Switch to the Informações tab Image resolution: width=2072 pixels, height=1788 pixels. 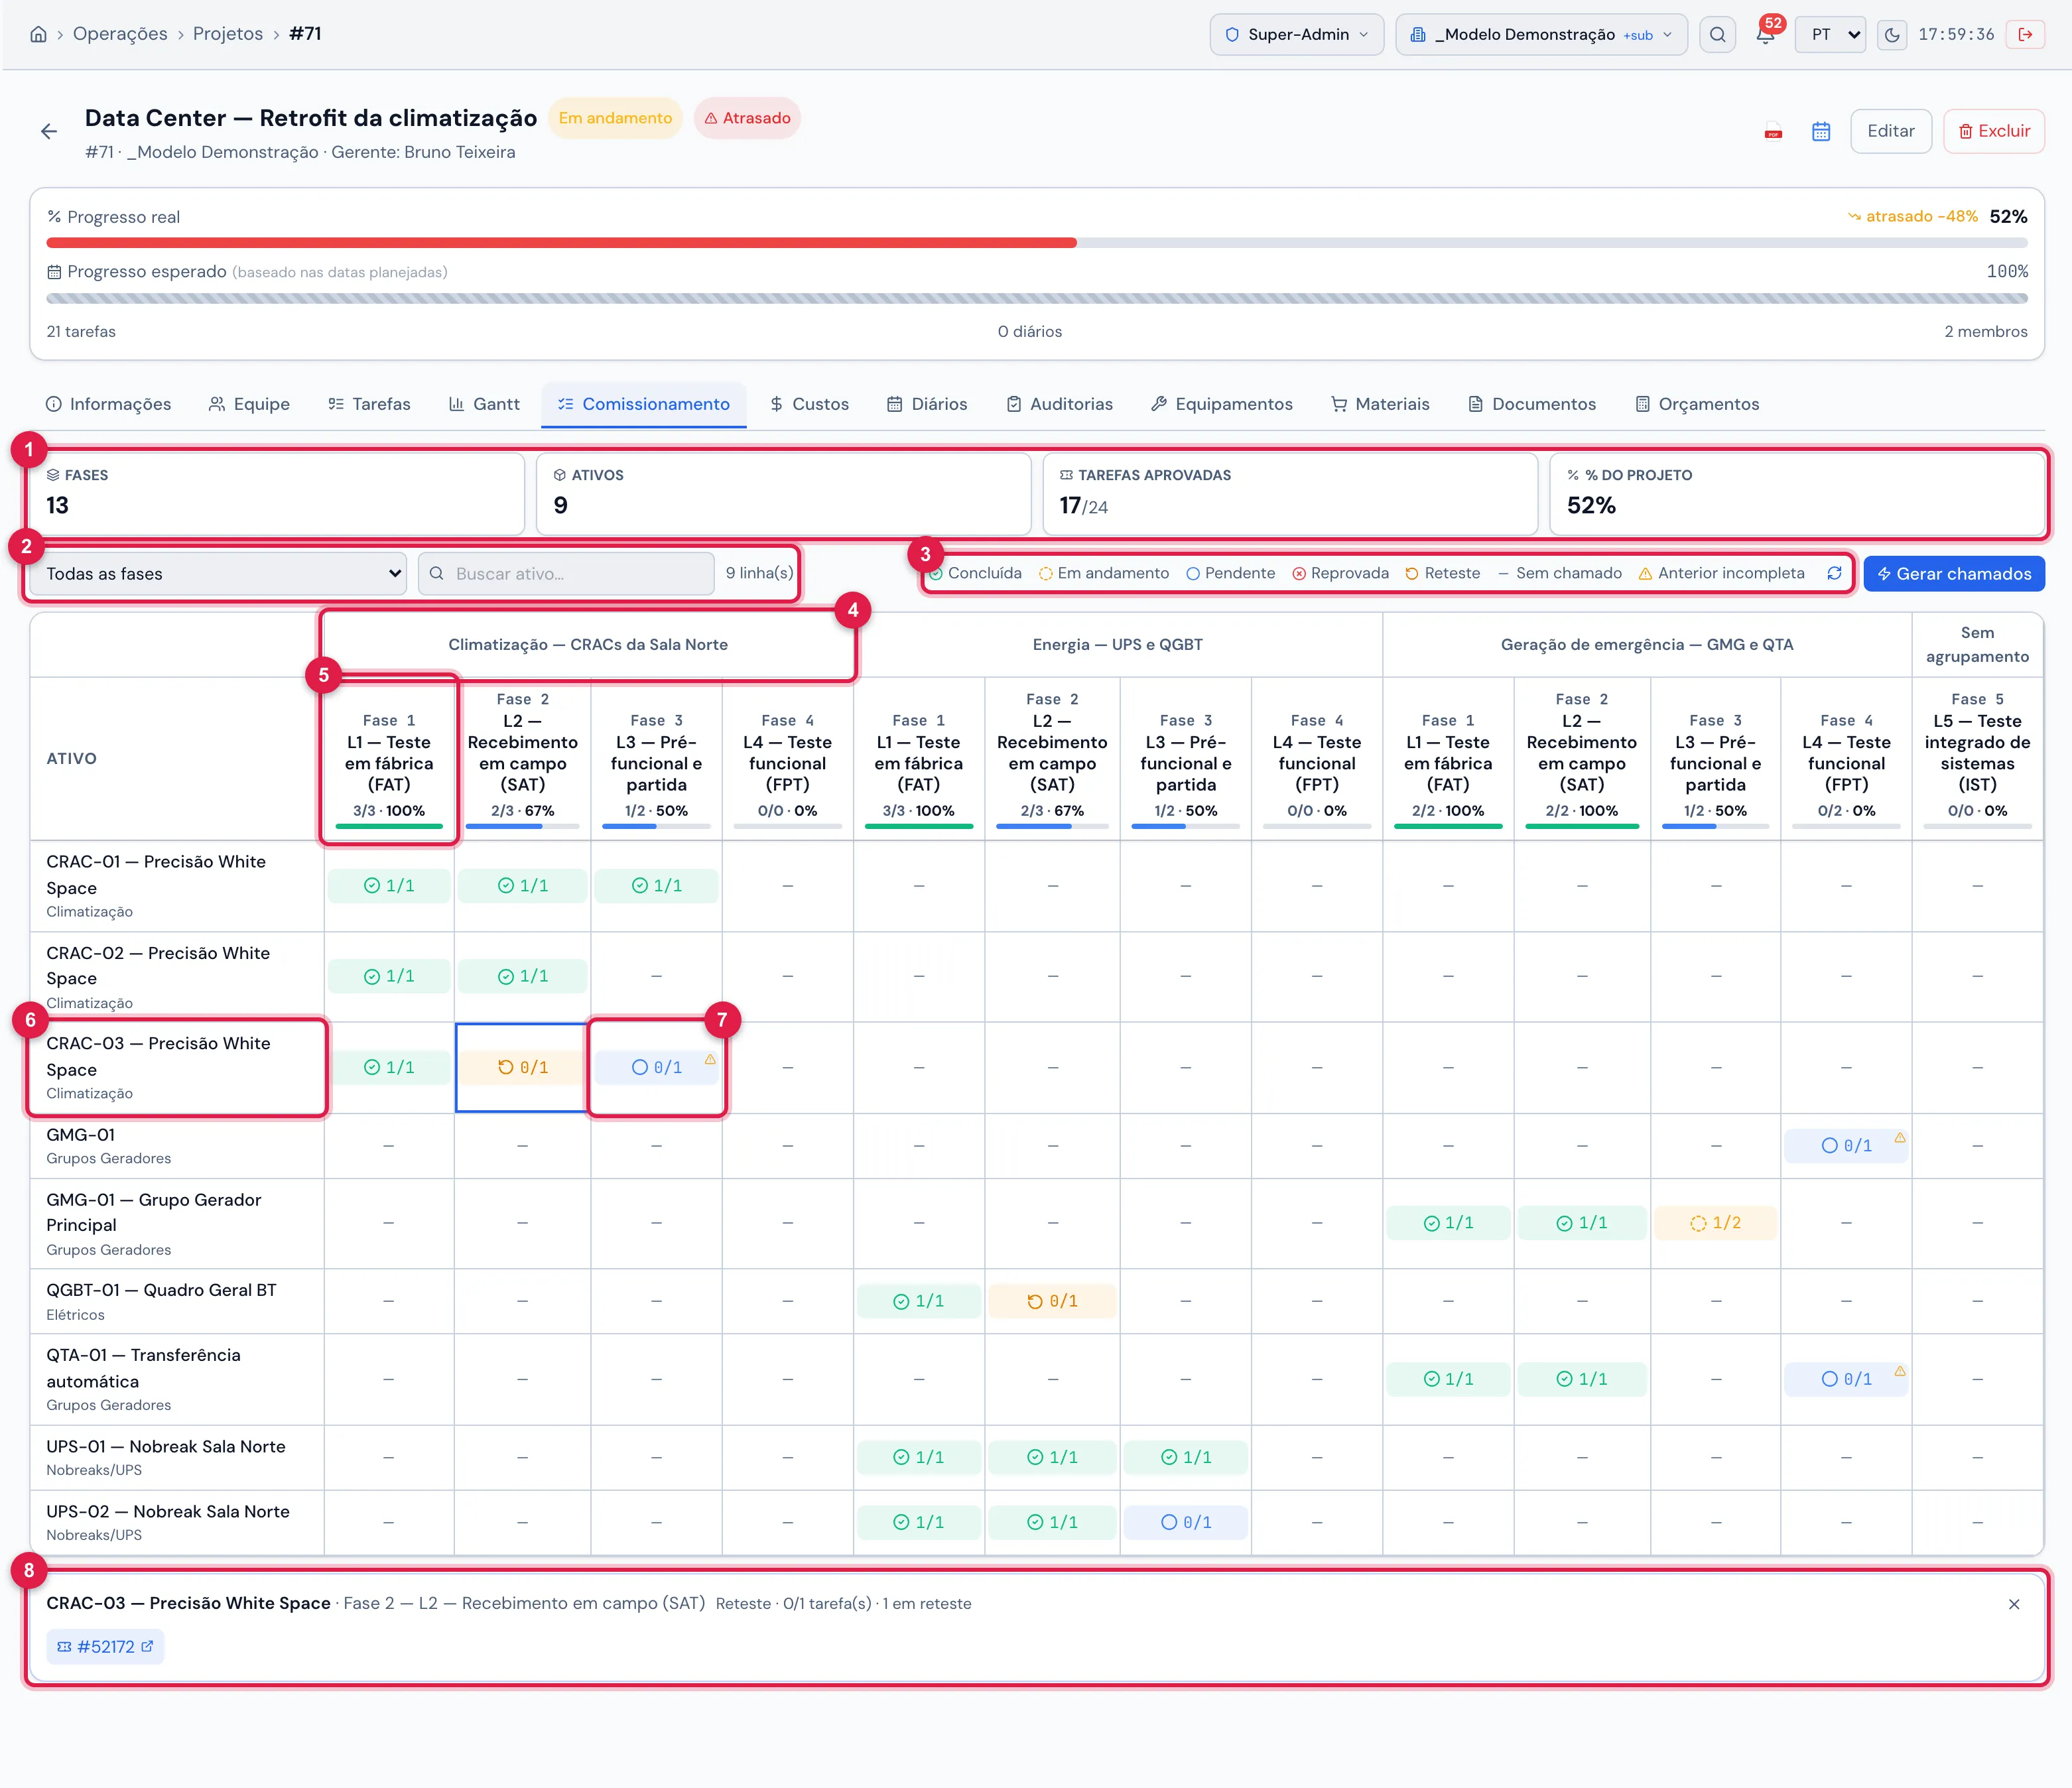click(109, 404)
